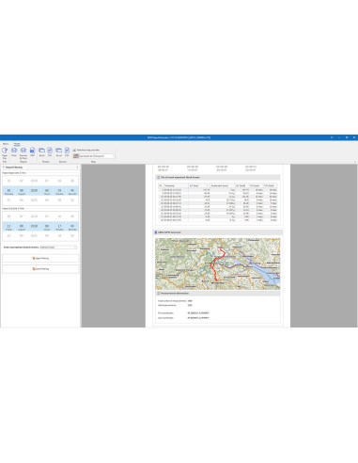This screenshot has height=463, width=358.
Task: Pick the previous year above the start date 2020
Action: pos(34,181)
